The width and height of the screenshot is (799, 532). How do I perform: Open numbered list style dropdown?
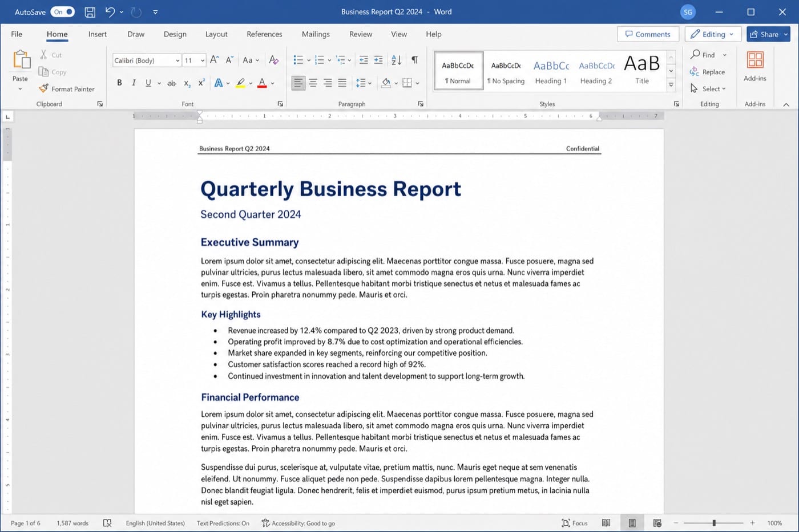point(329,60)
